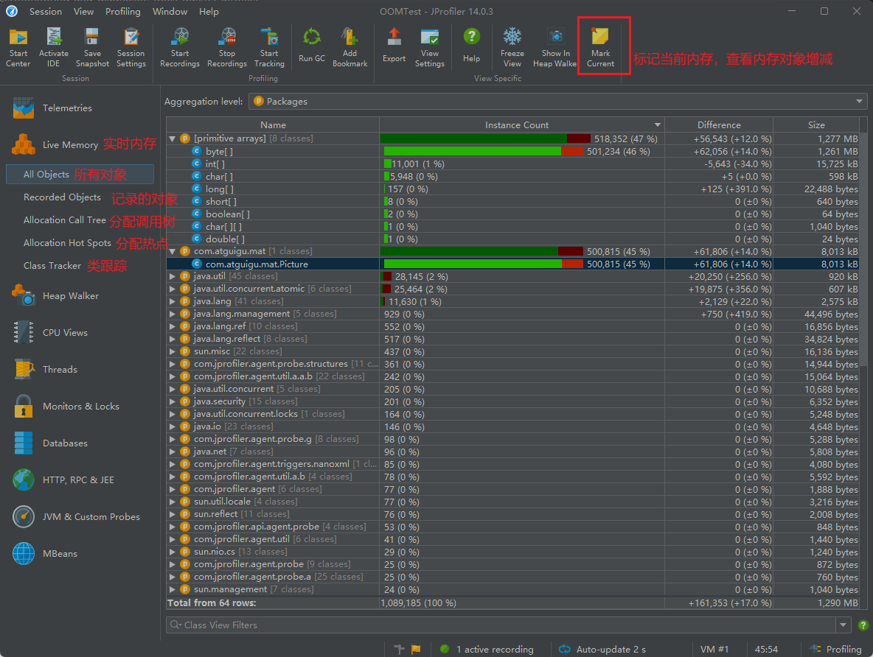
Task: Open the Aggregation level dropdown
Action: click(x=557, y=101)
